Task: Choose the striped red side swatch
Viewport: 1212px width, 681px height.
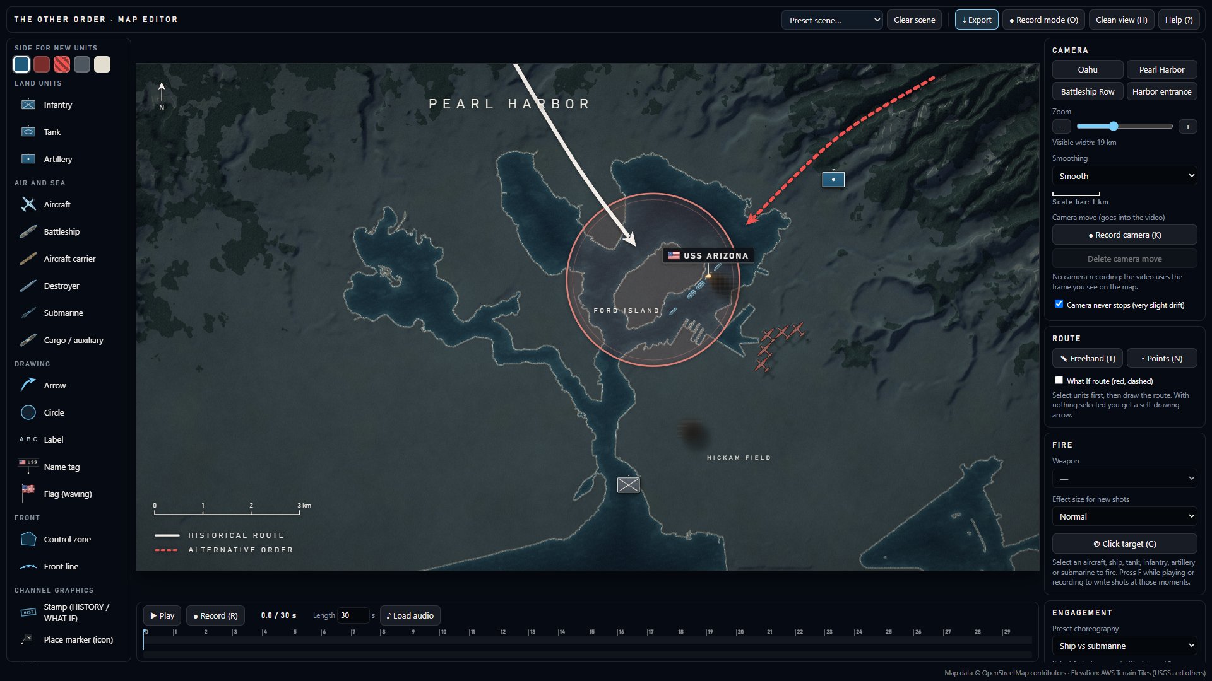Action: (x=62, y=64)
